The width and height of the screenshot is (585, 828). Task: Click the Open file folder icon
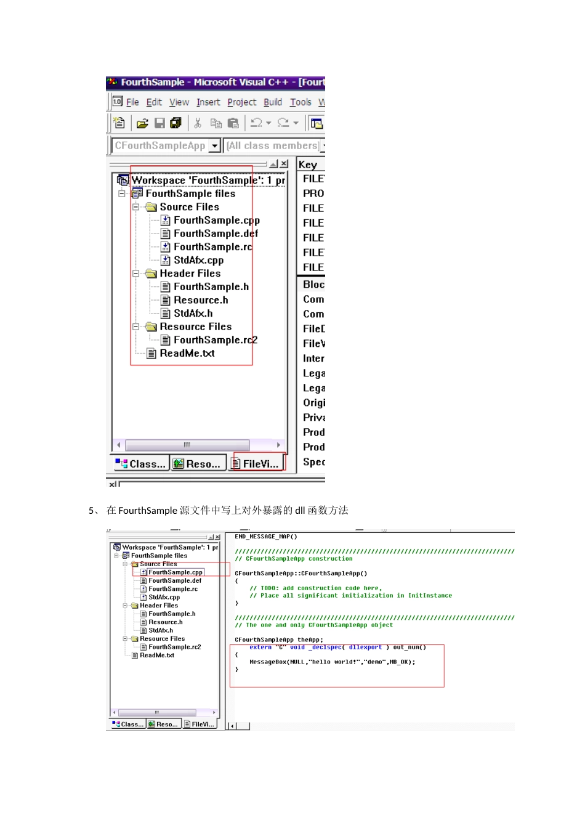coord(142,123)
